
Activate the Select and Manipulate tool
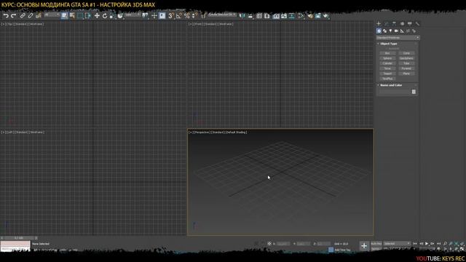click(154, 15)
